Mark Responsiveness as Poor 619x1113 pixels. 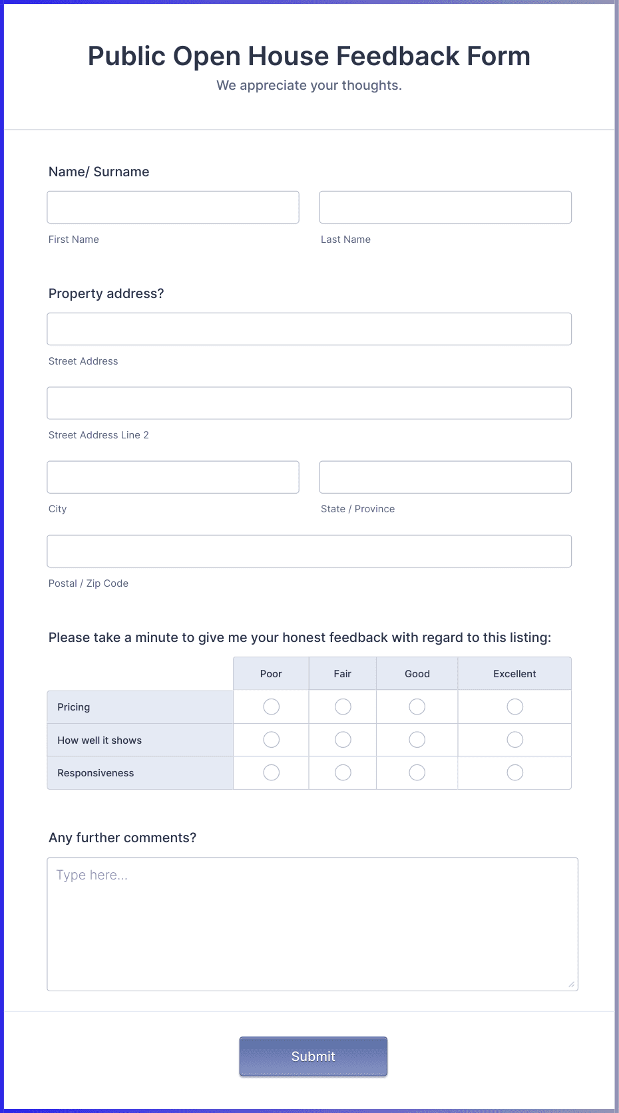click(272, 772)
